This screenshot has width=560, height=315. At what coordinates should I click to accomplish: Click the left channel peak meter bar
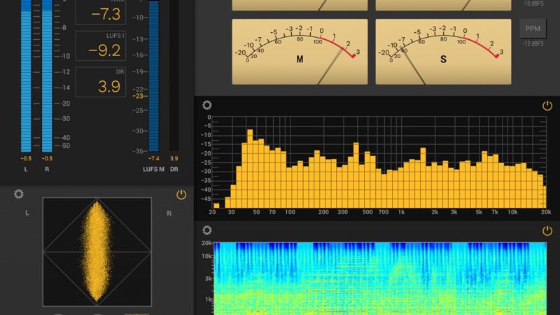coord(26,76)
